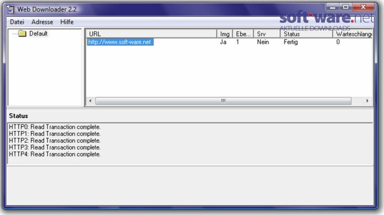Select the Default folder icon

point(22,33)
